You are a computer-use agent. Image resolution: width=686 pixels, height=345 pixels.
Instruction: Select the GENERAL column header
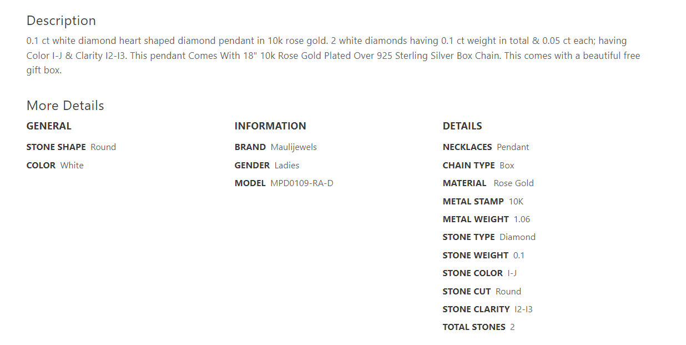(49, 126)
